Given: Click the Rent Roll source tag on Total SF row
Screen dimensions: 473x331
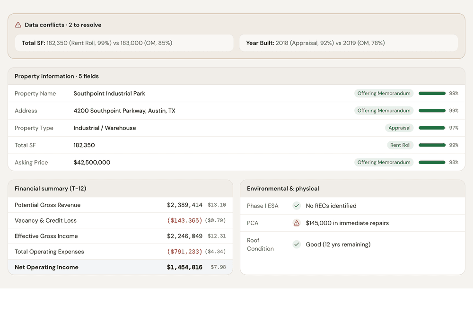Looking at the screenshot, I should pyautogui.click(x=400, y=145).
